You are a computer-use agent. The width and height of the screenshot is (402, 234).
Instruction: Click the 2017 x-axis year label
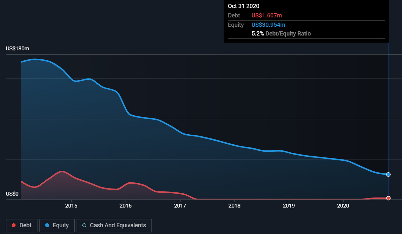click(x=180, y=206)
